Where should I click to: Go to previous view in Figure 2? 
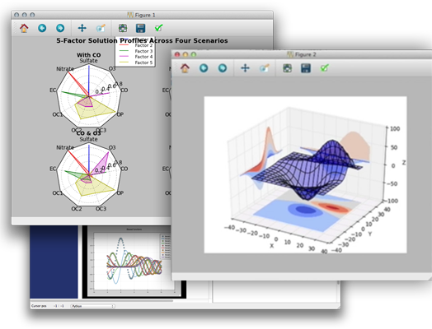point(204,68)
